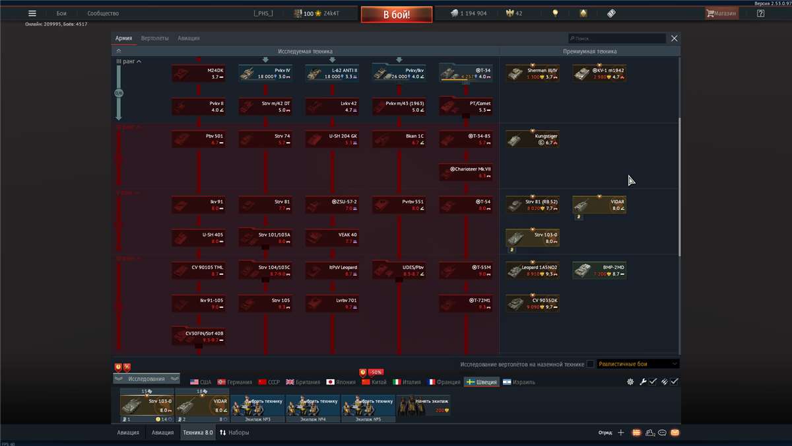The height and width of the screenshot is (446, 792).
Task: Click the settings gear icon near crew slots
Action: click(630, 382)
